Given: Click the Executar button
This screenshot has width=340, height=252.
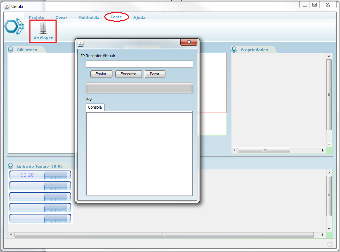Looking at the screenshot, I should point(128,74).
